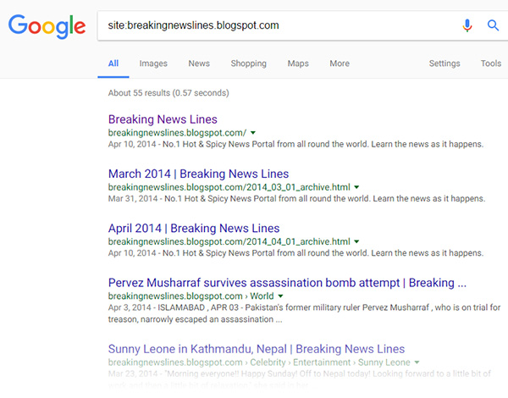
Task: Switch to the Images tab
Action: [x=153, y=64]
